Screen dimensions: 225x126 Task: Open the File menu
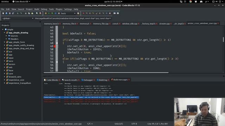tap(2, 9)
